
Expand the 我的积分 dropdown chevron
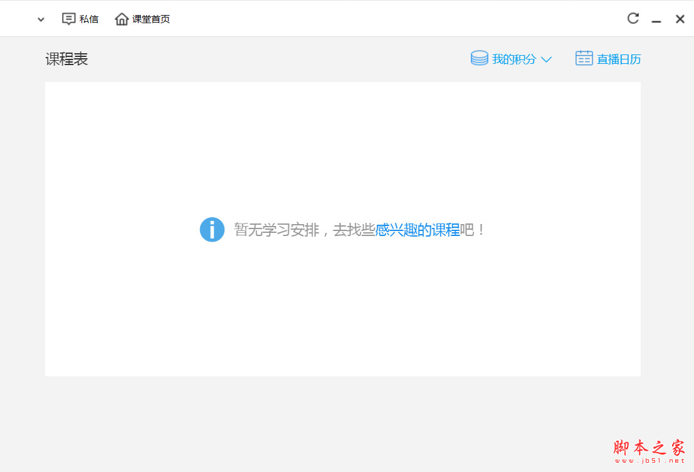(x=547, y=59)
